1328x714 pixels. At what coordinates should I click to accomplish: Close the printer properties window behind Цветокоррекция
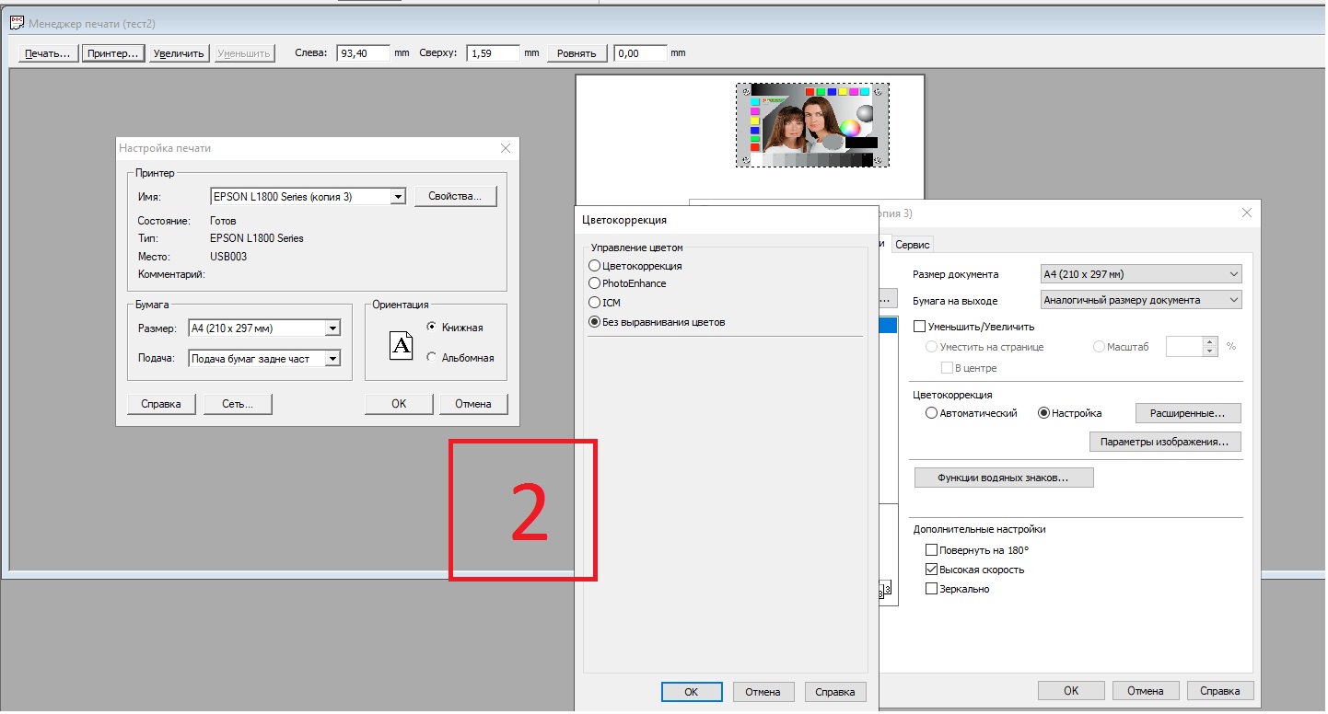tap(1247, 213)
